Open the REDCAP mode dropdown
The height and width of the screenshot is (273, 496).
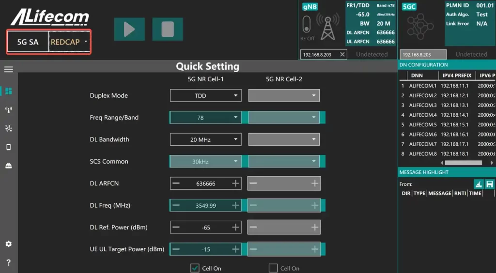click(69, 42)
